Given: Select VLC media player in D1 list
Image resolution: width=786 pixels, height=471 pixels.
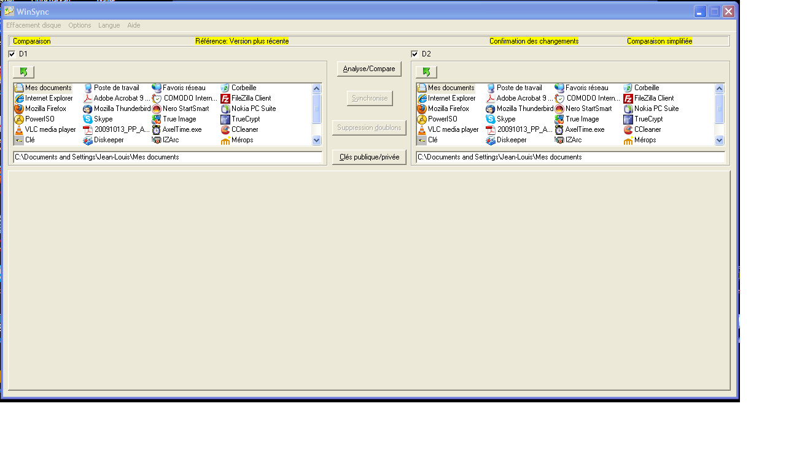Looking at the screenshot, I should tap(19, 129).
